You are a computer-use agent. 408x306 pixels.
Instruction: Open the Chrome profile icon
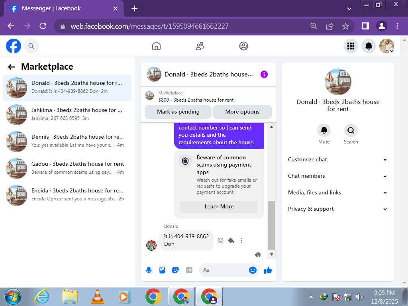click(382, 26)
